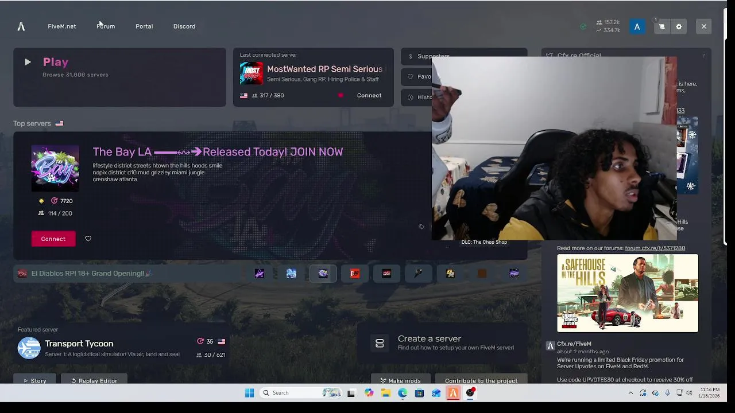The width and height of the screenshot is (735, 413).
Task: Click the Transport Tycoon server logo
Action: click(x=29, y=348)
